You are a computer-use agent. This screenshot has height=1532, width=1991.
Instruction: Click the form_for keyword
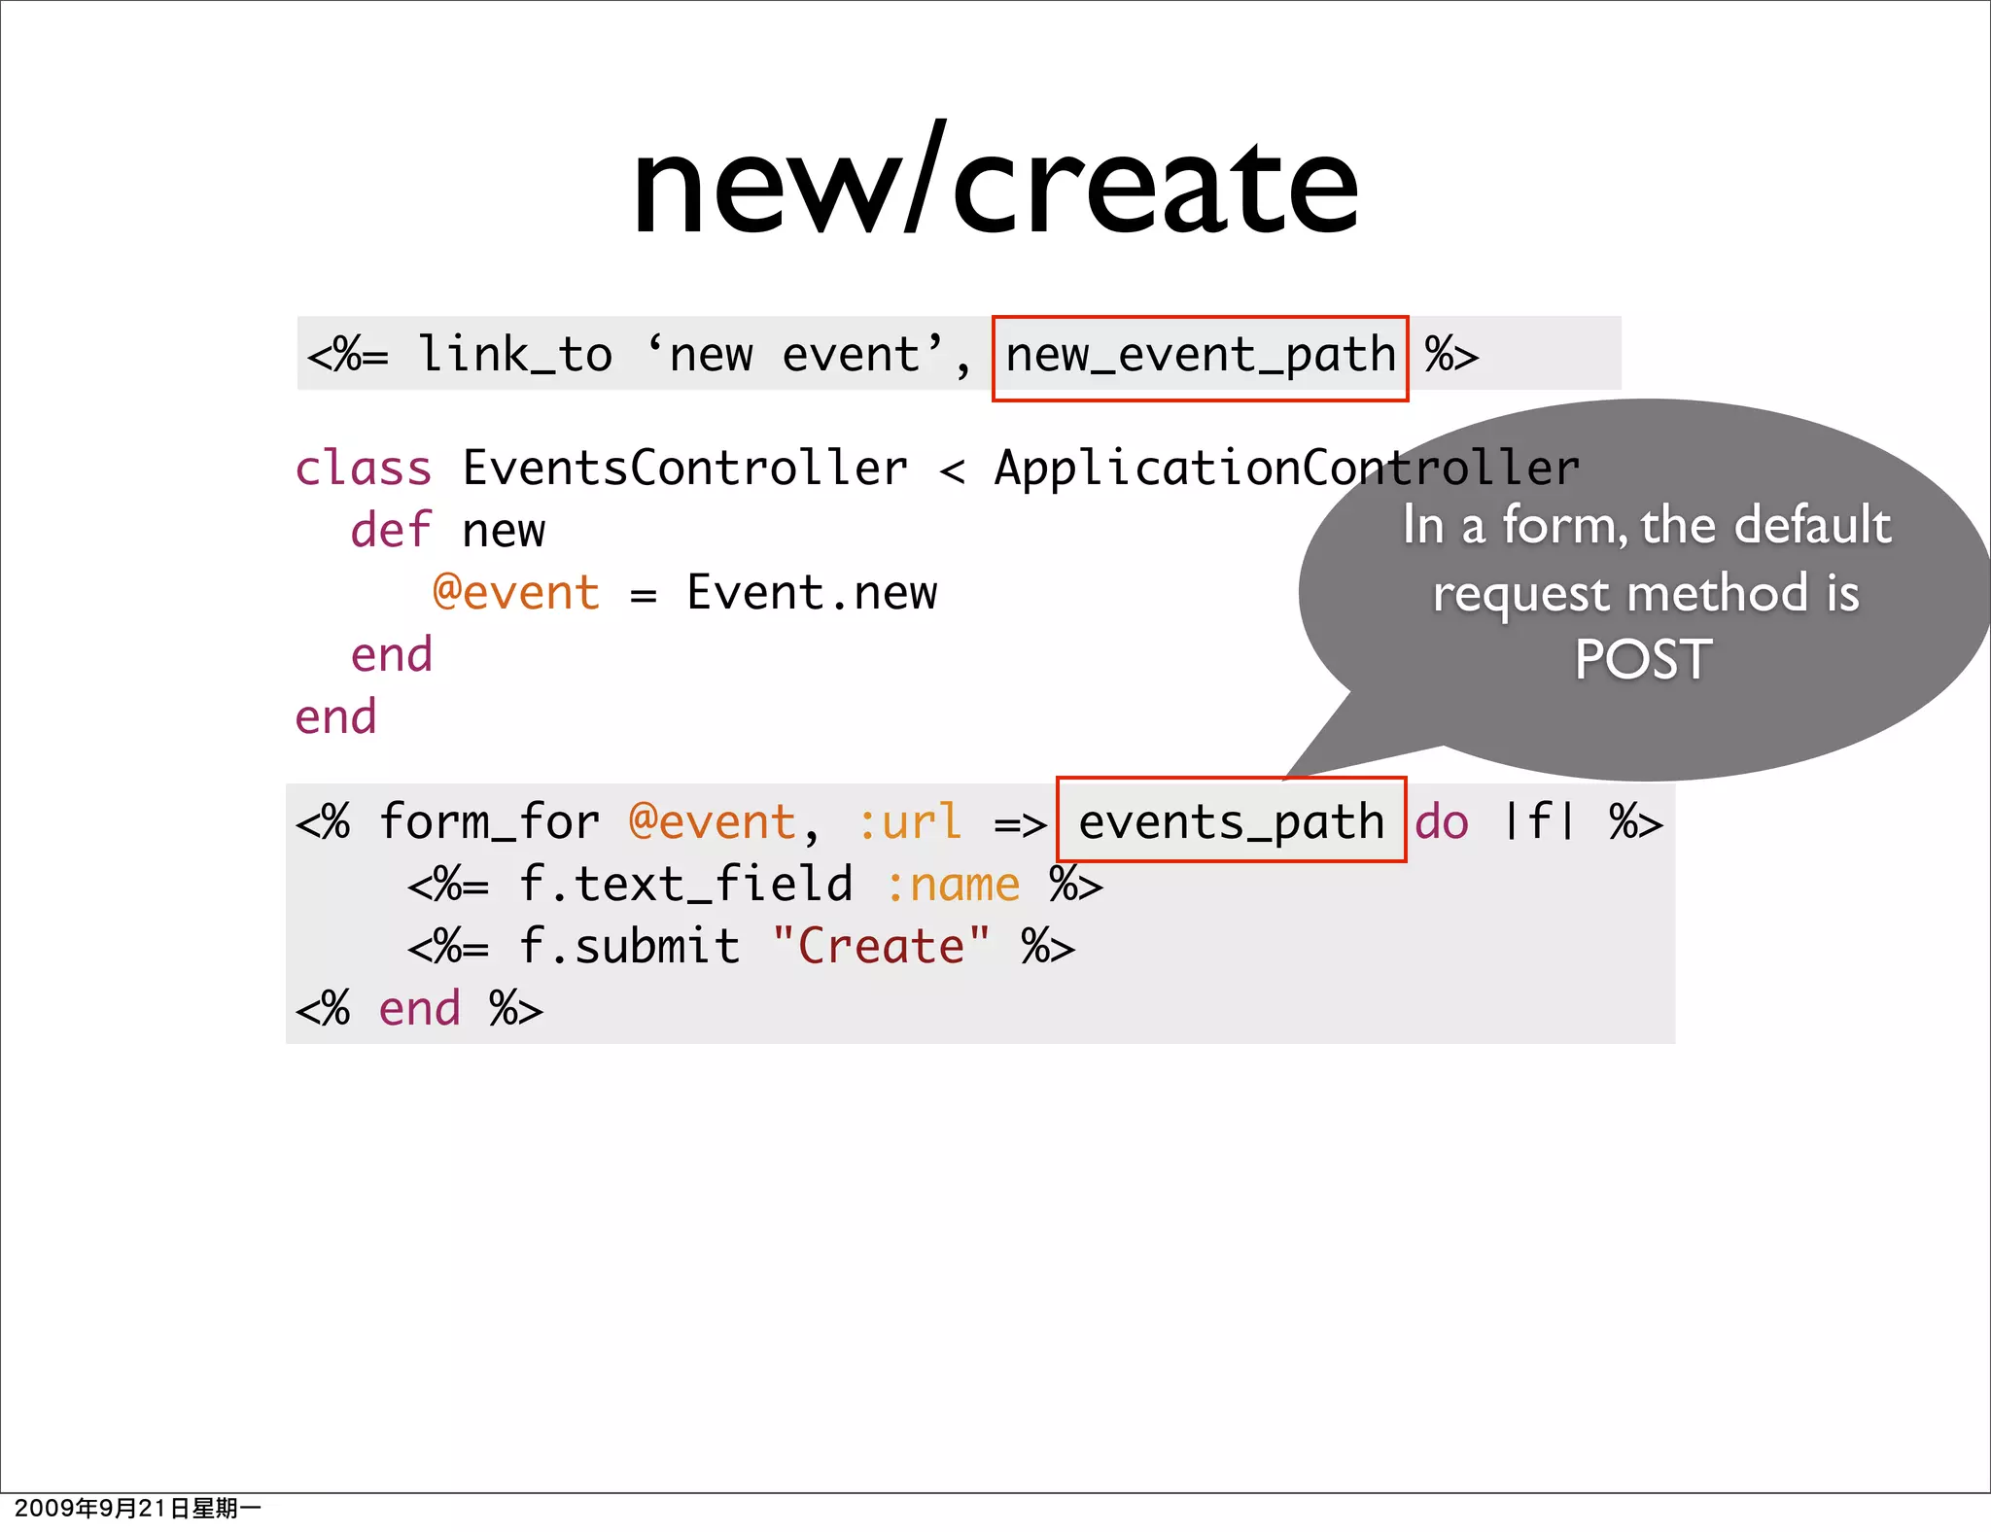(489, 821)
